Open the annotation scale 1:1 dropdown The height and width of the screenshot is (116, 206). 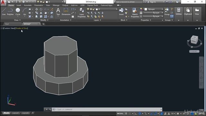coord(173,113)
